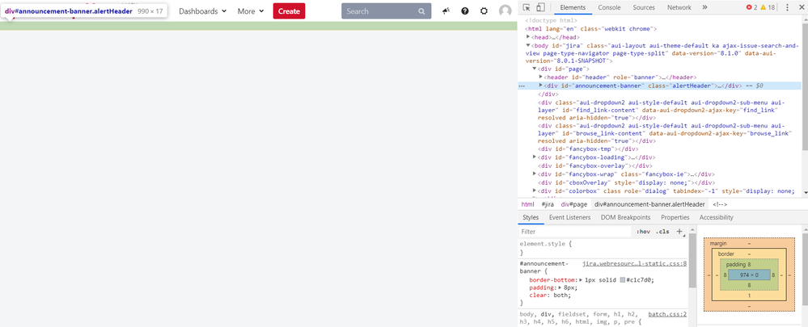Switch to the Sources tab
Viewport: 808px width, 327px height.
click(x=644, y=7)
